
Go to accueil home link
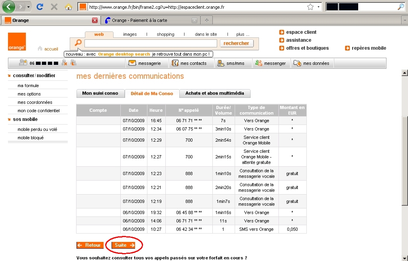(48, 49)
